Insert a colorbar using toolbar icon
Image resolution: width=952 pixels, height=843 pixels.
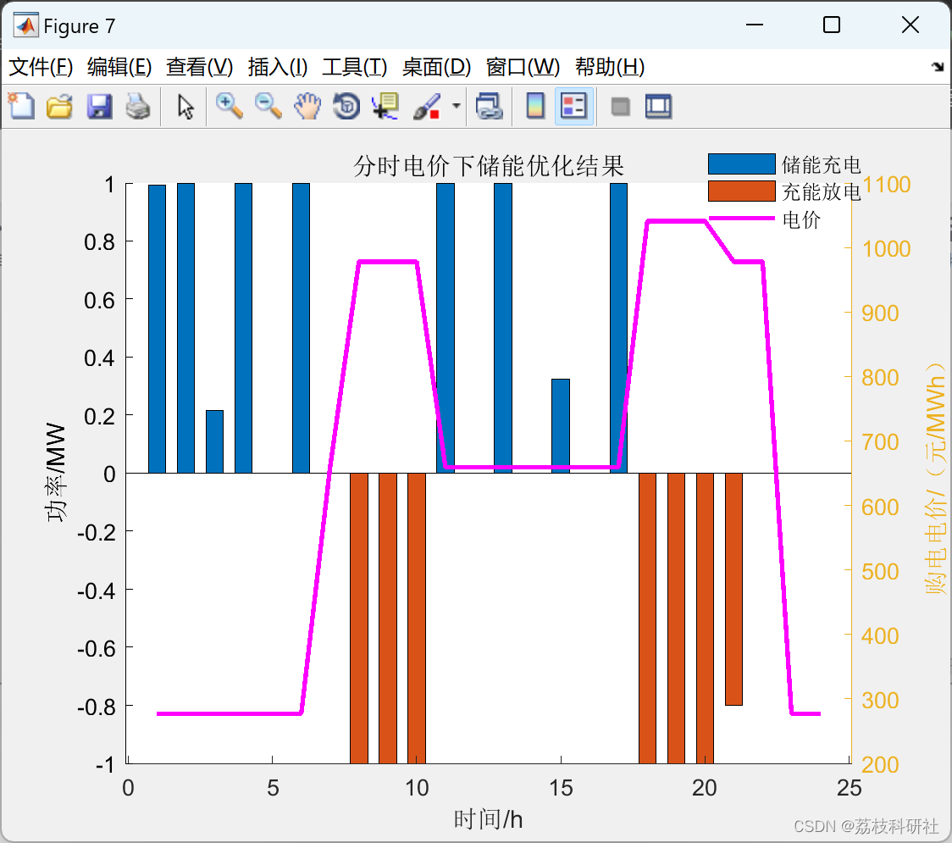coord(535,106)
